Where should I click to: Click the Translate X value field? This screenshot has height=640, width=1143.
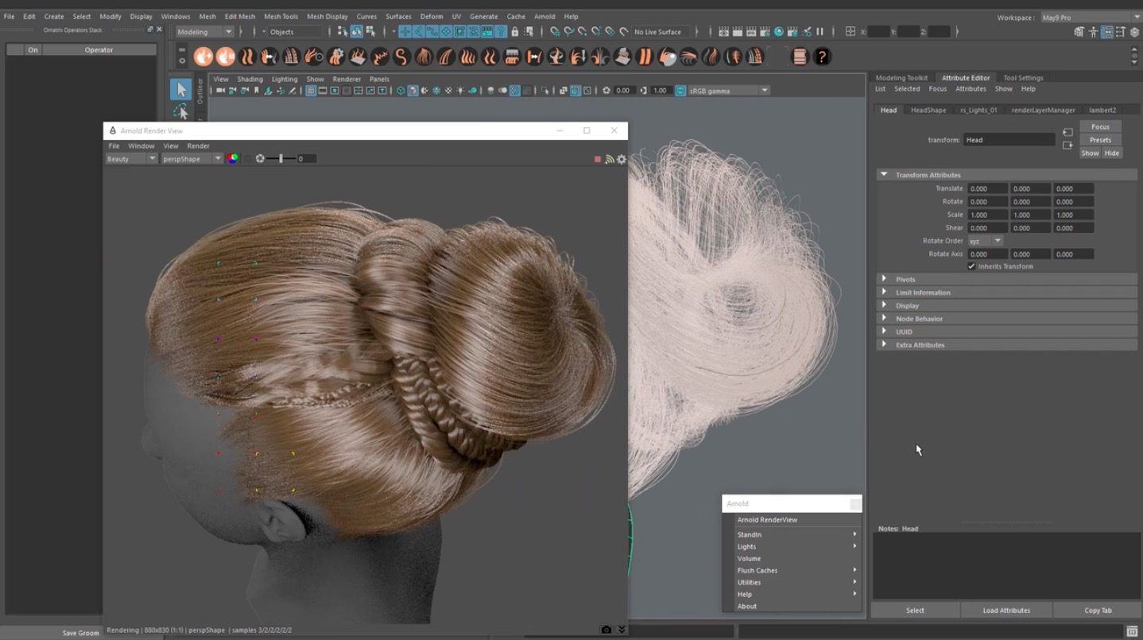coord(986,188)
